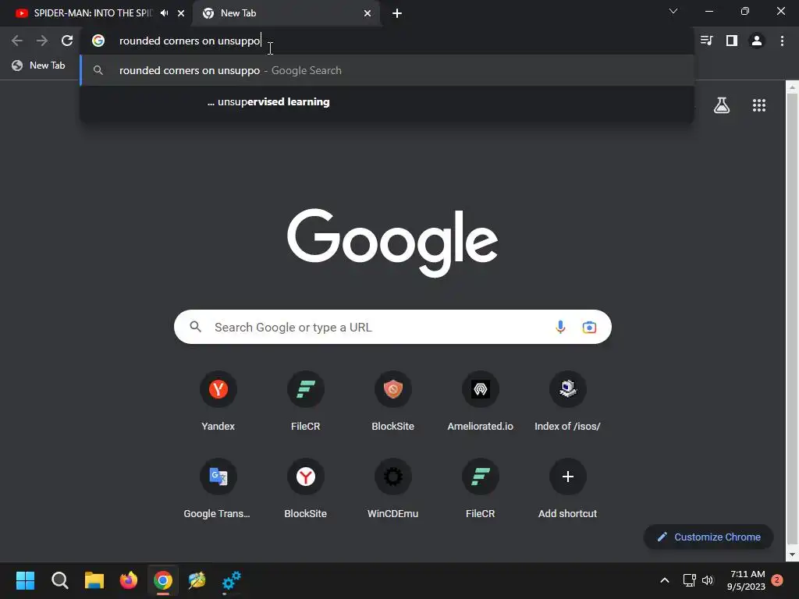The width and height of the screenshot is (799, 599).
Task: Open the Windows Start menu
Action: pyautogui.click(x=26, y=580)
